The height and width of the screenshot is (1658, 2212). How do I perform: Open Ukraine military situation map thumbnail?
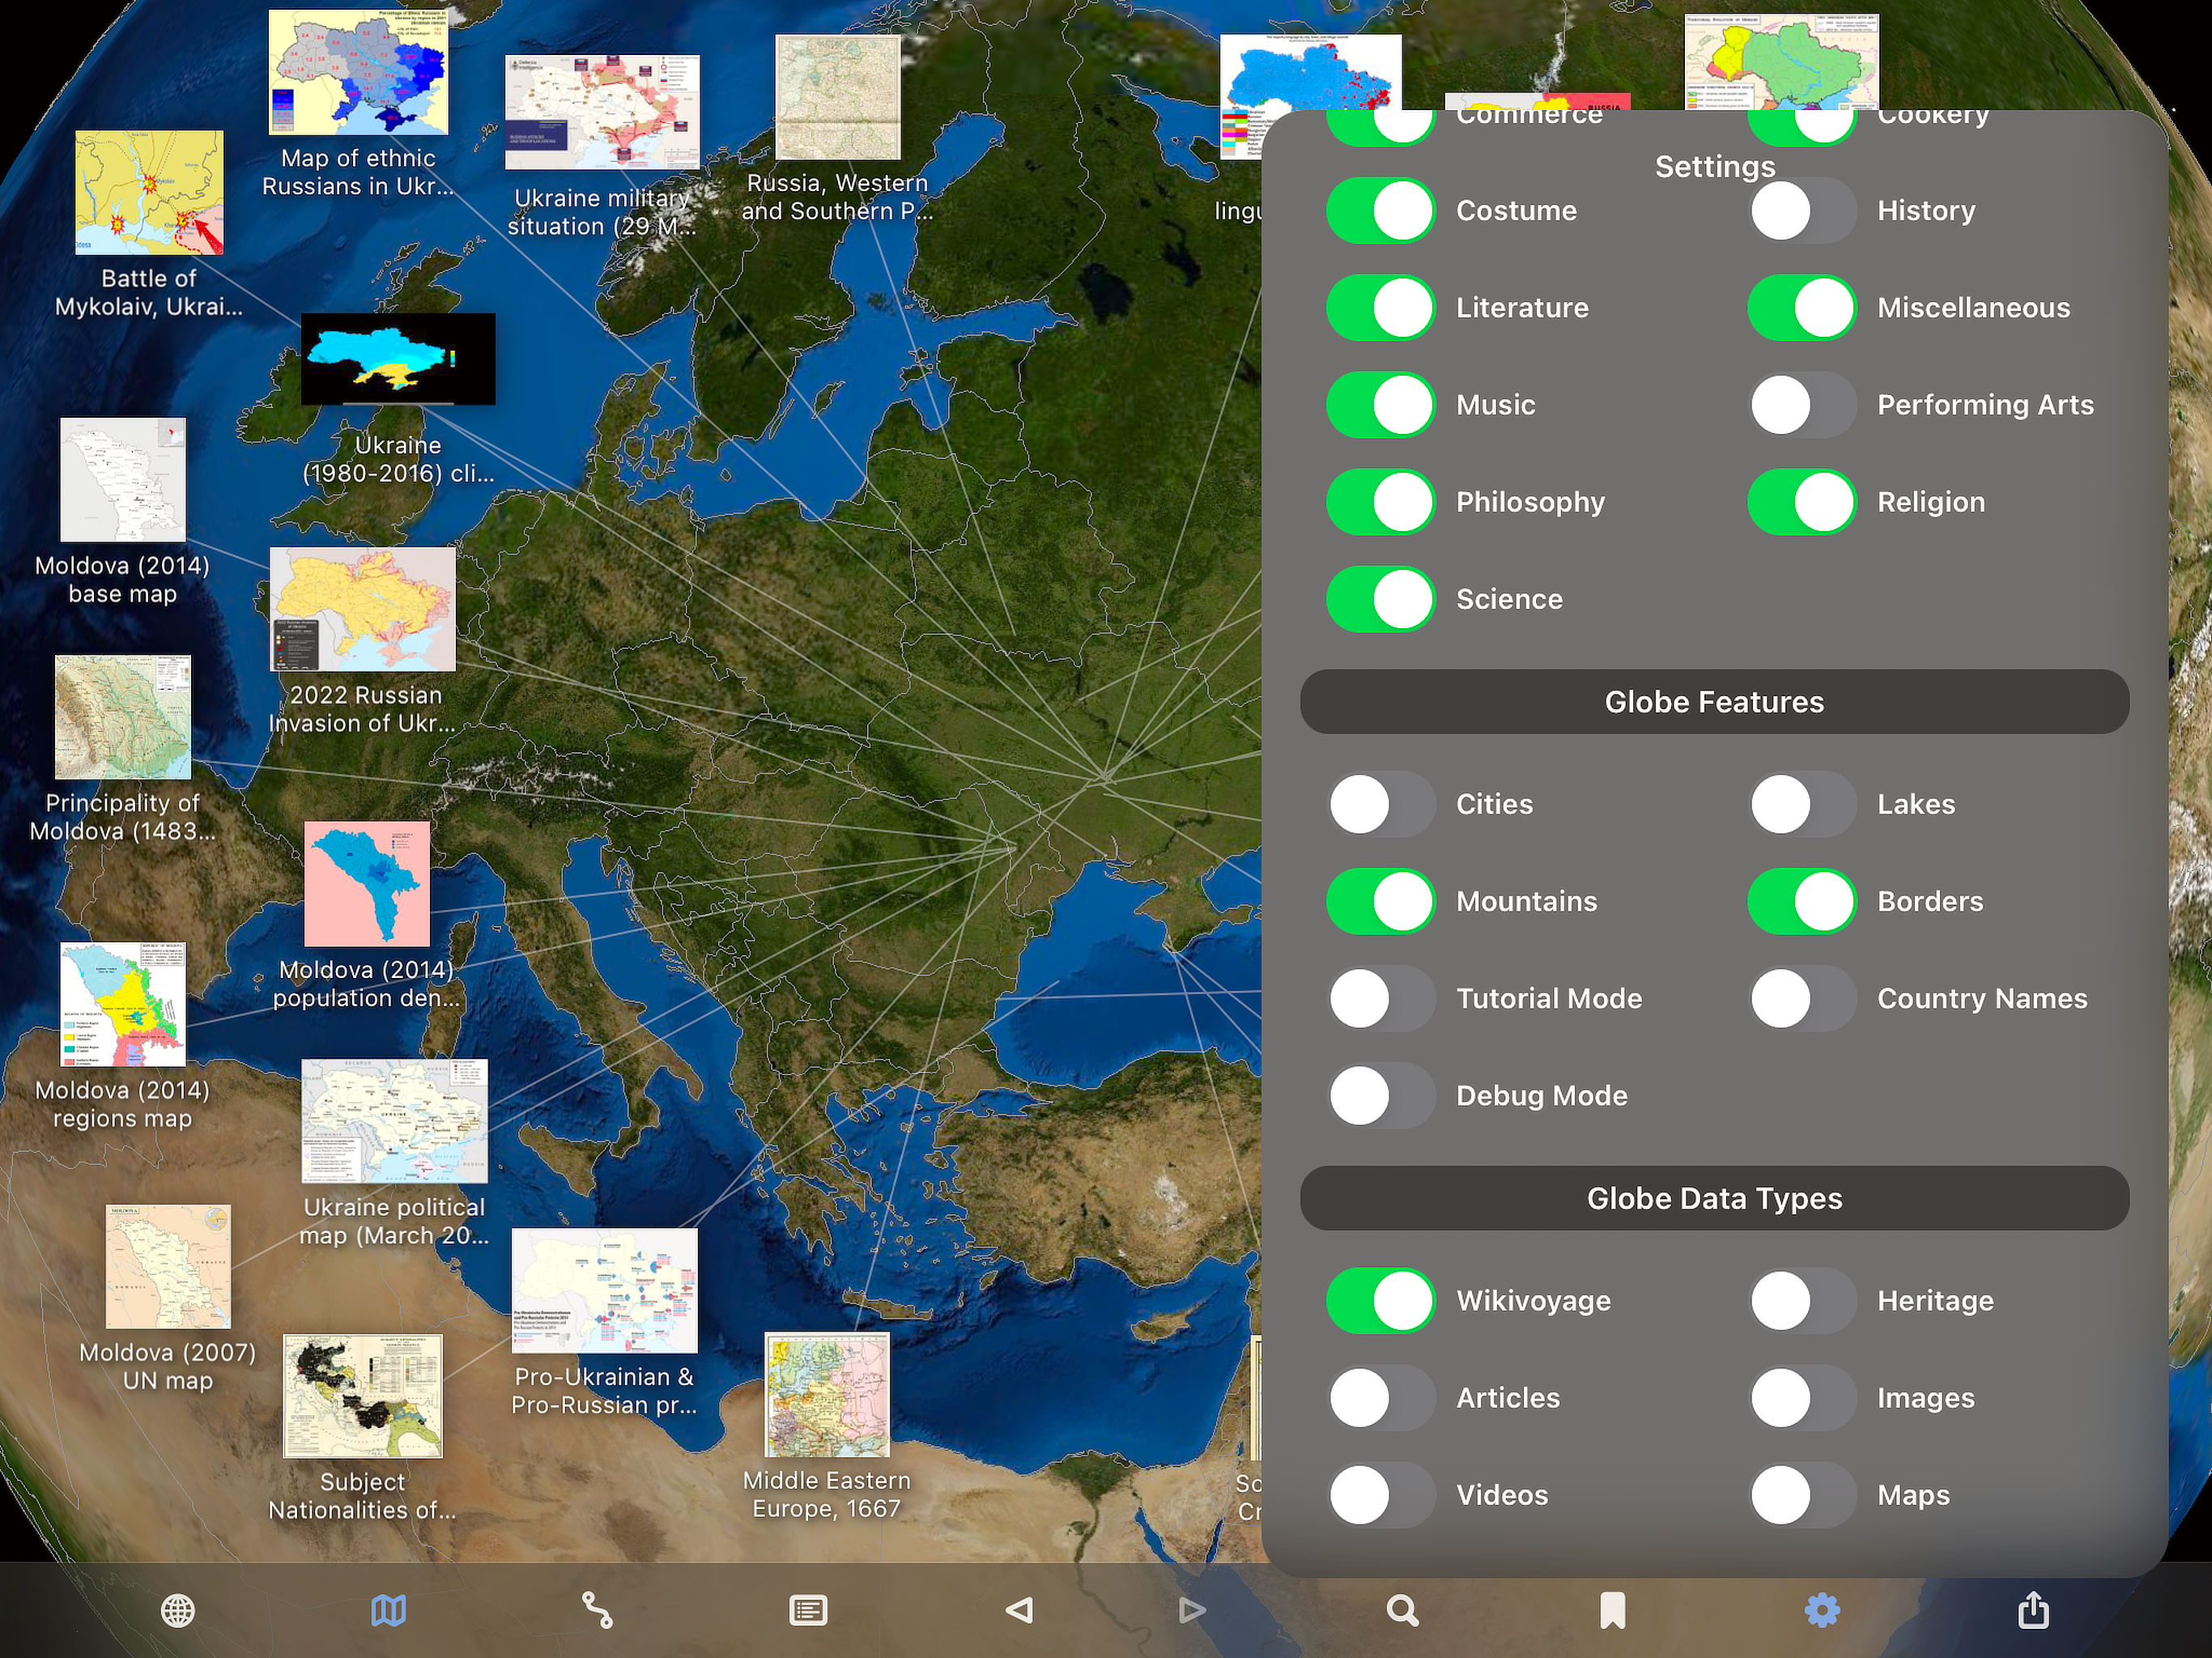(602, 112)
